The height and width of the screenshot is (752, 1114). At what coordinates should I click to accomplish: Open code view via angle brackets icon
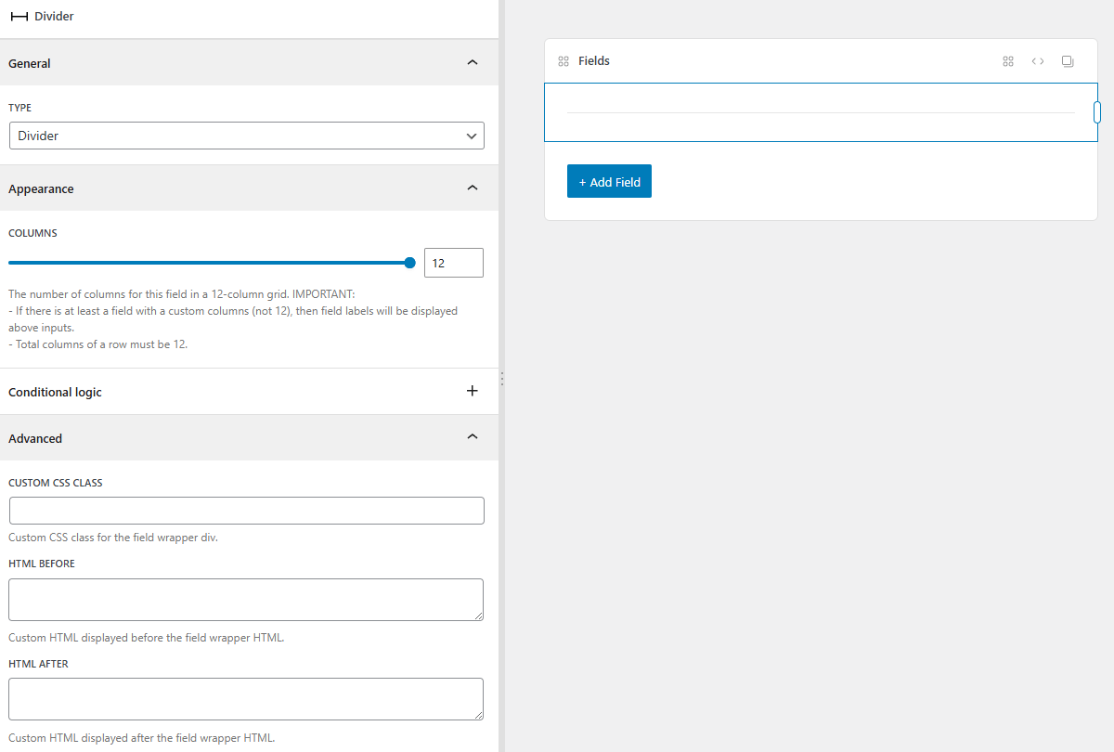1038,61
